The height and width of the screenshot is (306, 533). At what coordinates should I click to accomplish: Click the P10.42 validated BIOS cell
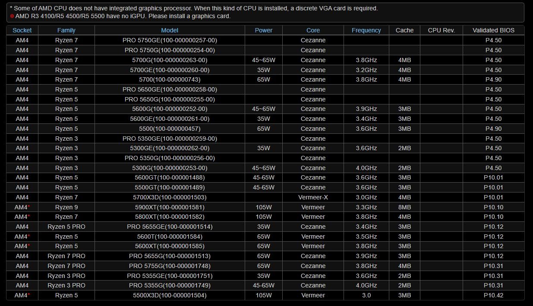493,295
